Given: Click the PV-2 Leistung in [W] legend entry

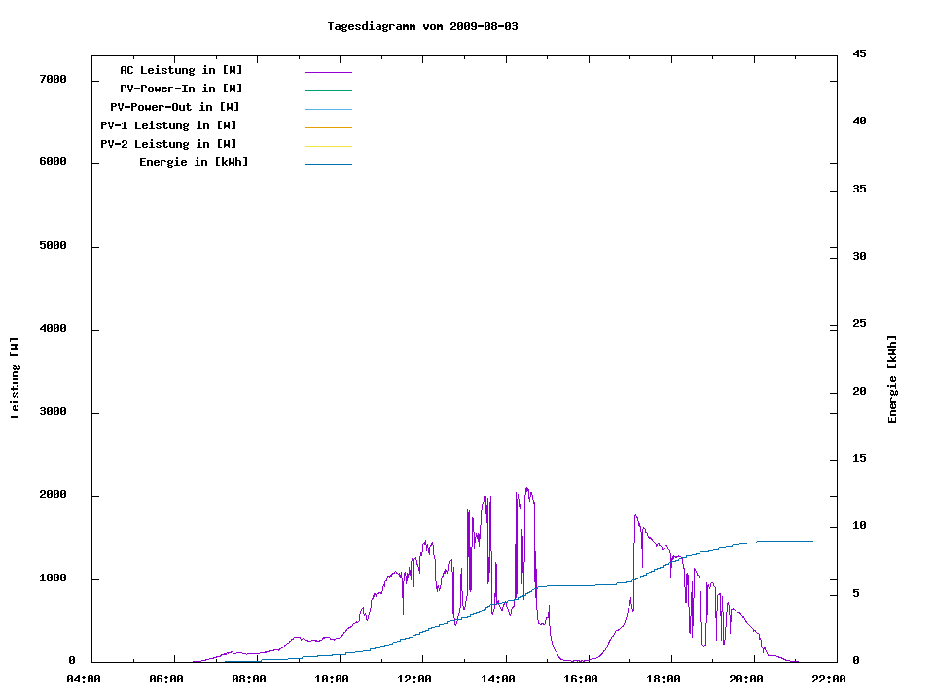Looking at the screenshot, I should click(x=168, y=144).
